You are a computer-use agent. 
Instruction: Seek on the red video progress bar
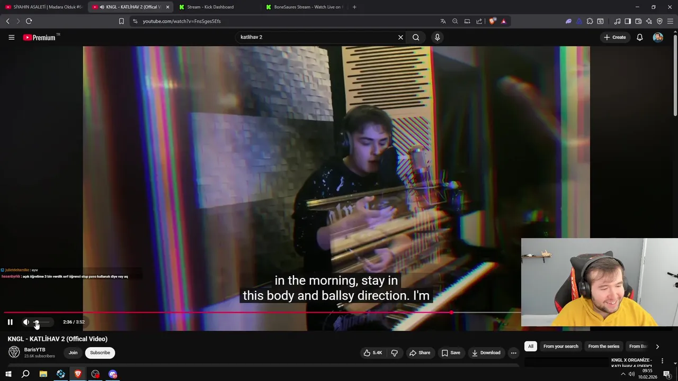pos(262,312)
